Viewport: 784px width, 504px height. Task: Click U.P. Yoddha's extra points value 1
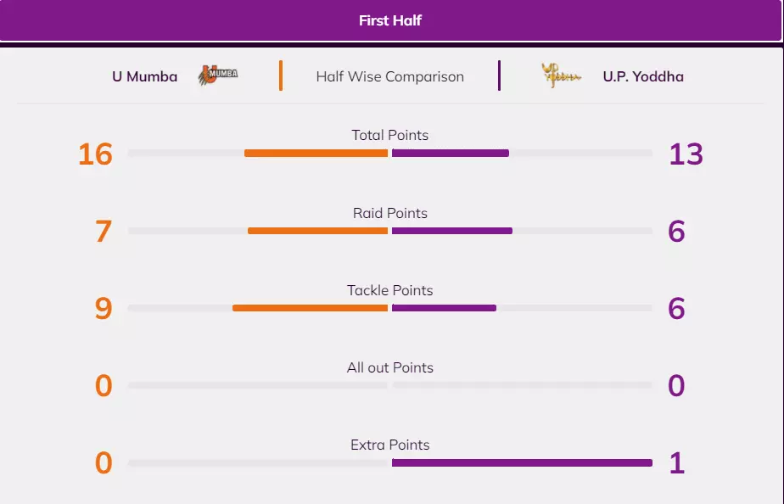tap(676, 463)
